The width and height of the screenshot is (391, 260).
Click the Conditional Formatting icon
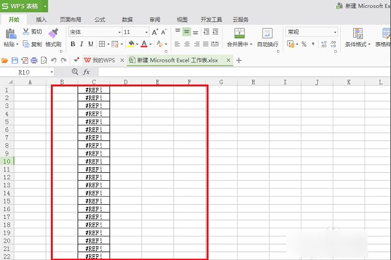click(358, 33)
